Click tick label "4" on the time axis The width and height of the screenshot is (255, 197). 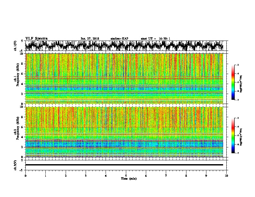point(106,176)
